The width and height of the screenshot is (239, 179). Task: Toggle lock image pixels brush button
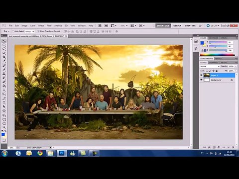tap(210, 71)
